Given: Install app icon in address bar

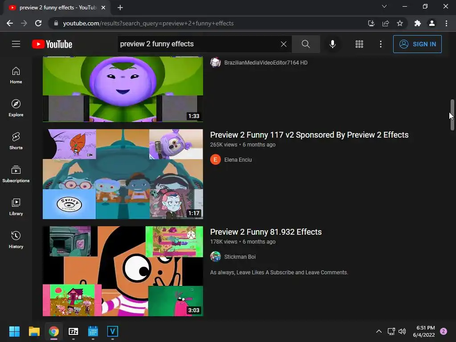Looking at the screenshot, I should coord(371,23).
